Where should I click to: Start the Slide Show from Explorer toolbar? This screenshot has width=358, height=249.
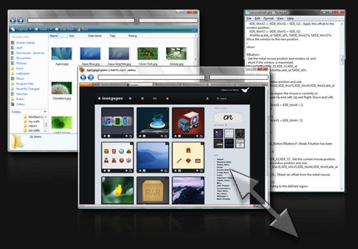point(65,29)
